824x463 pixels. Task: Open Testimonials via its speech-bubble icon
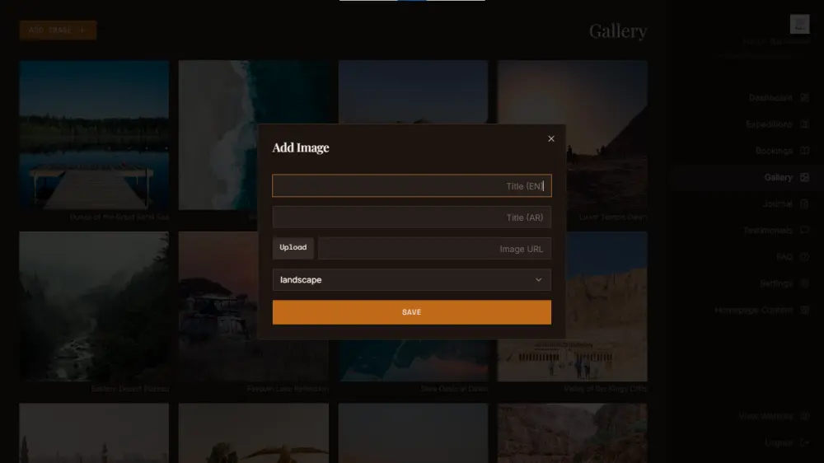point(804,230)
